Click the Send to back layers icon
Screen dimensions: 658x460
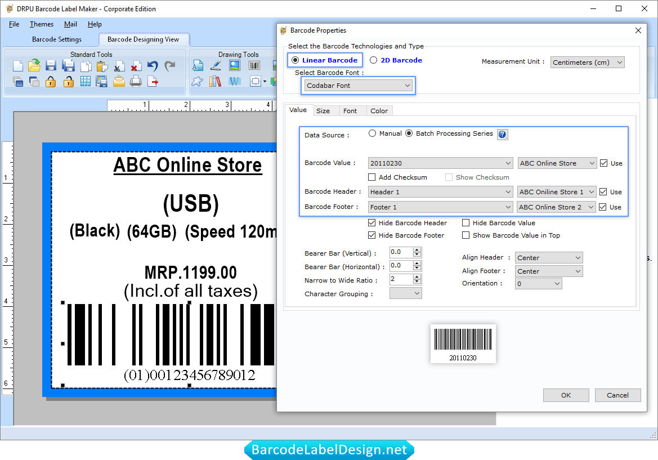click(x=34, y=82)
